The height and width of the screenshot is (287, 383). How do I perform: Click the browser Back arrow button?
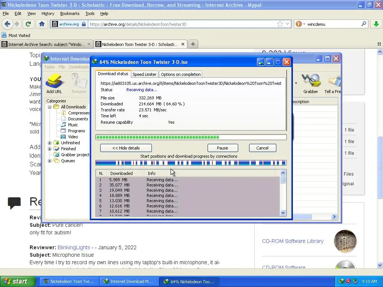pos(7,24)
